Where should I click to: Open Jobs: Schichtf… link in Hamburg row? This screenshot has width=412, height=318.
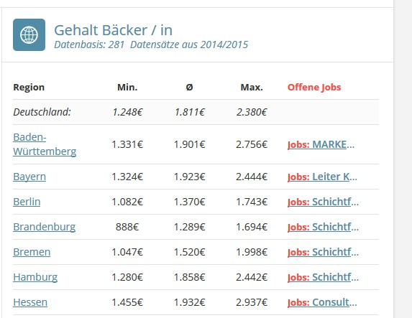[x=323, y=277]
